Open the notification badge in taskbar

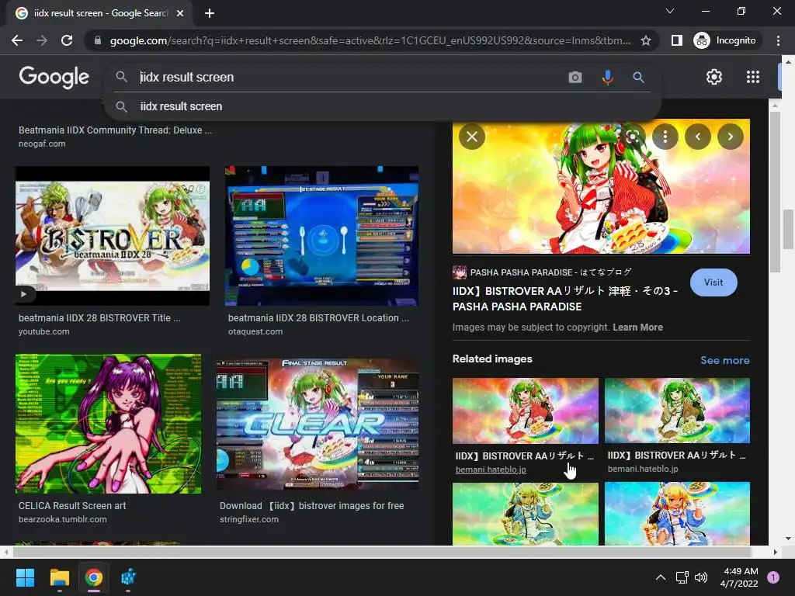click(x=773, y=577)
